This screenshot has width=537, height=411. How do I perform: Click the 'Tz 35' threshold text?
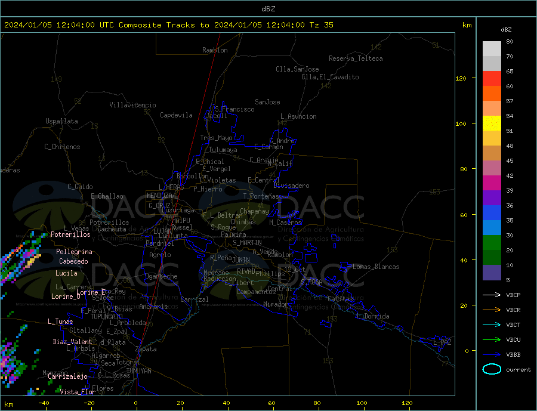(x=321, y=25)
